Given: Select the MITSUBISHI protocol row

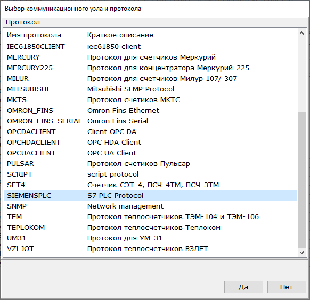Looking at the screenshot, I should [150, 89].
